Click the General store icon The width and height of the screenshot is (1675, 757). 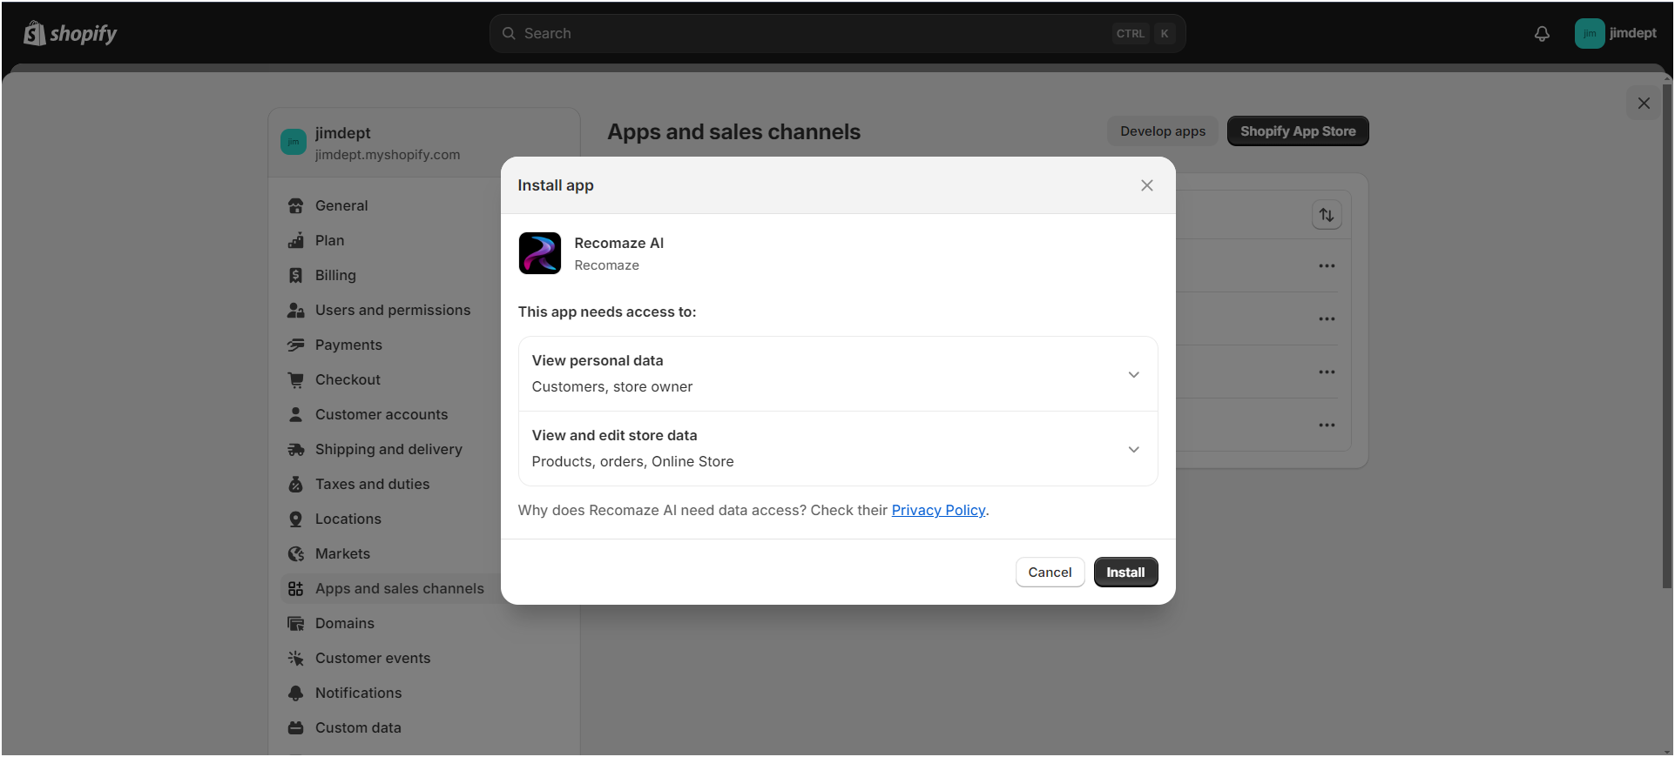click(x=296, y=205)
